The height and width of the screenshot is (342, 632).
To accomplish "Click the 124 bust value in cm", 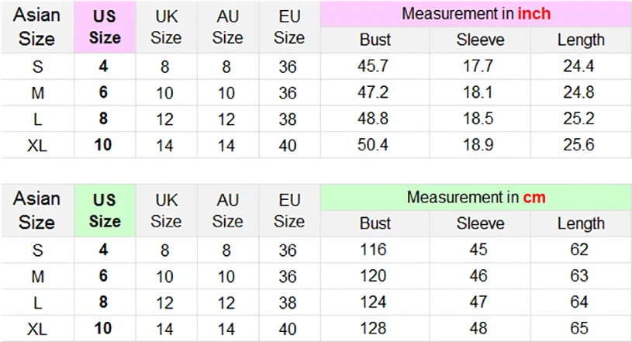I will coord(375,302).
